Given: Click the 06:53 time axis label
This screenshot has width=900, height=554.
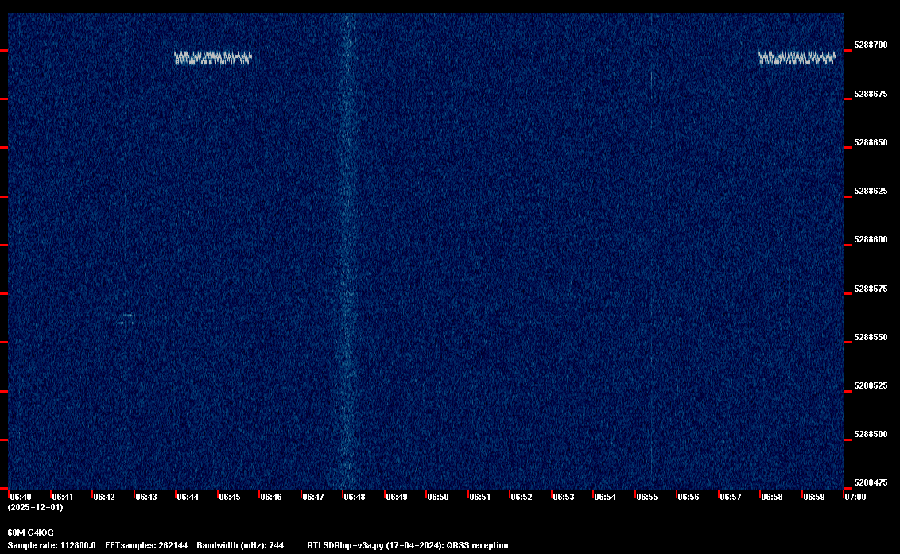Looking at the screenshot, I should pos(564,497).
